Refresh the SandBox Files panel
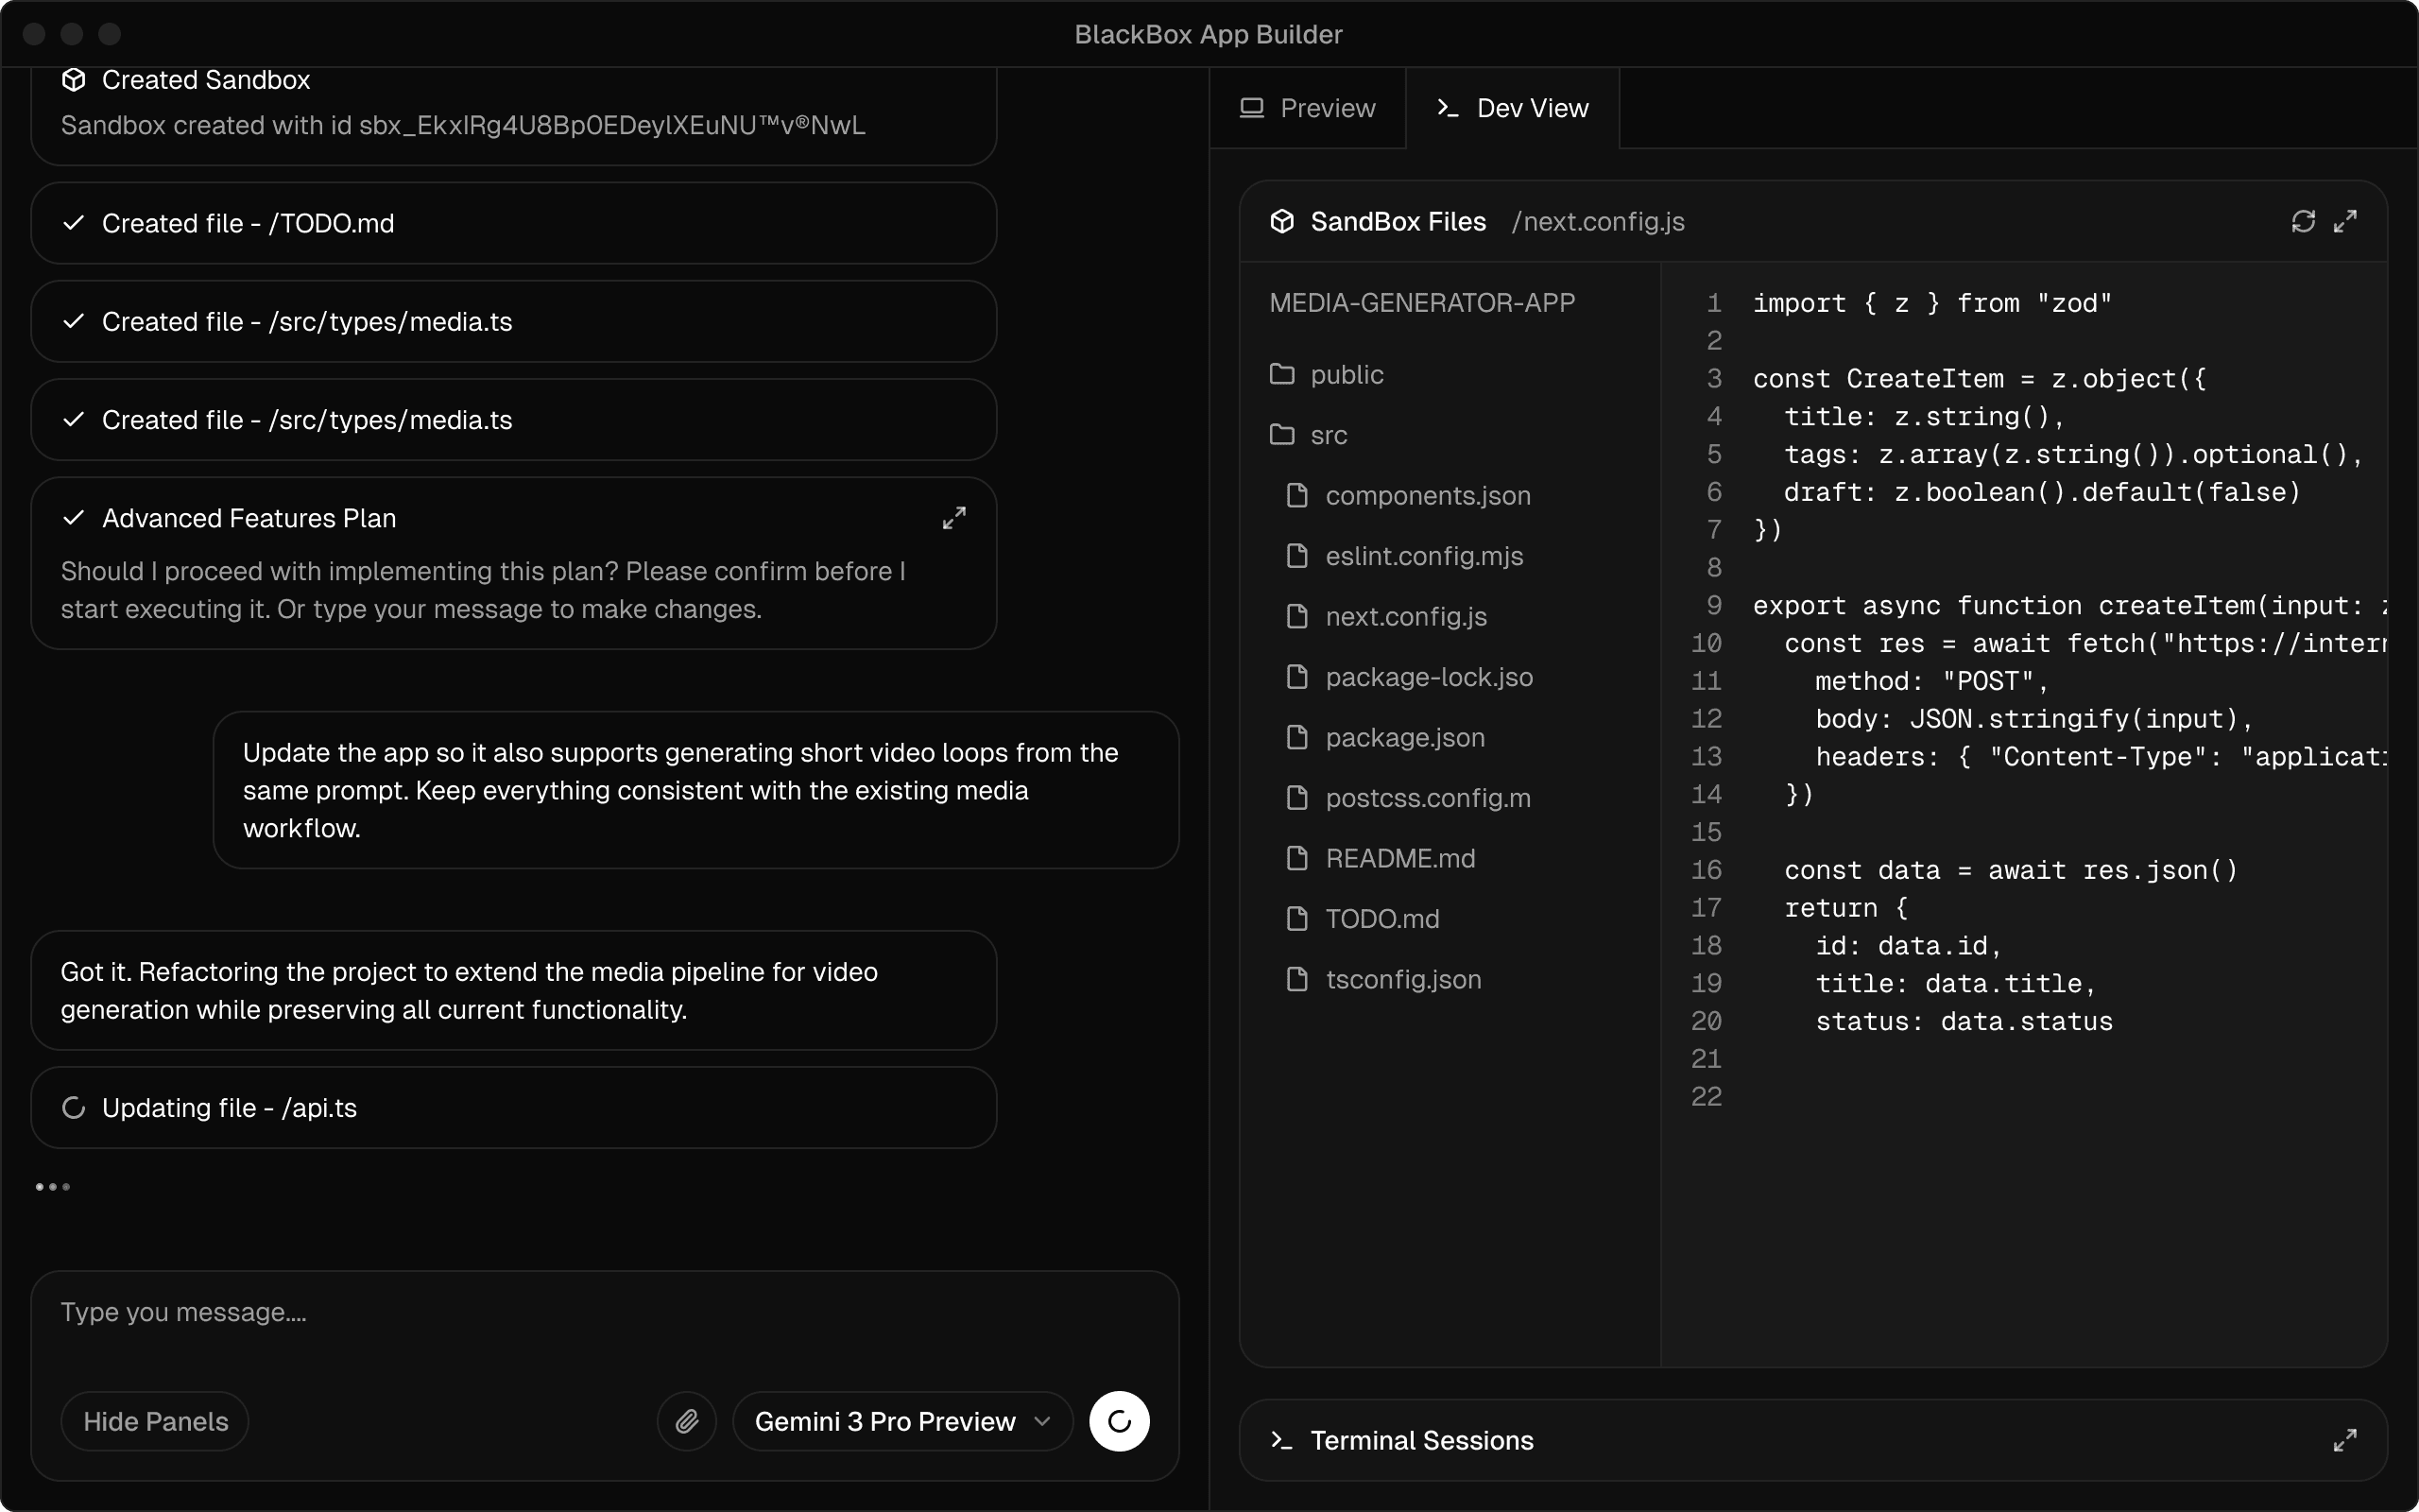Image resolution: width=2419 pixels, height=1512 pixels. click(2303, 221)
